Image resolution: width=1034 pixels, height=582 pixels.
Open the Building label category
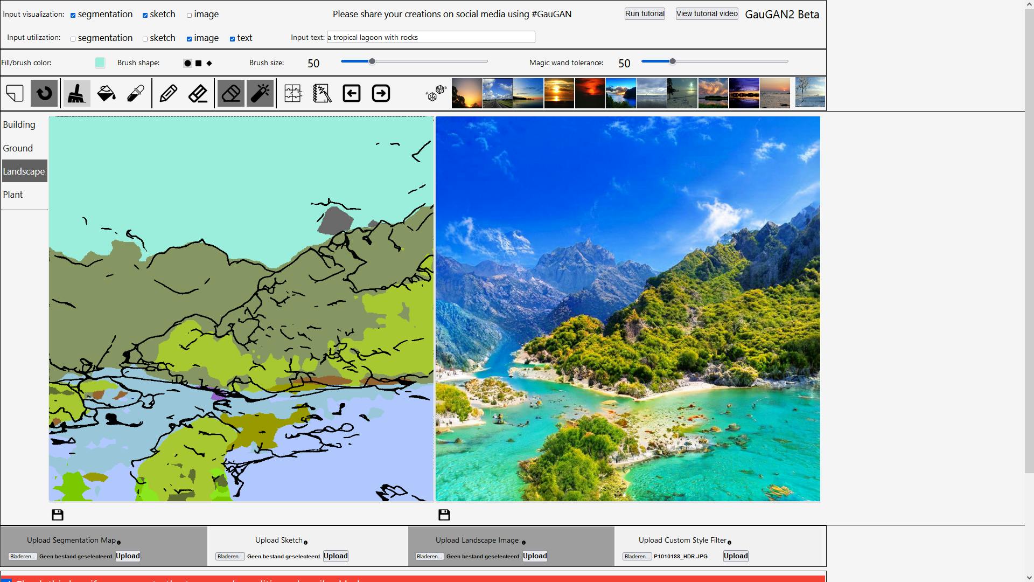19,124
